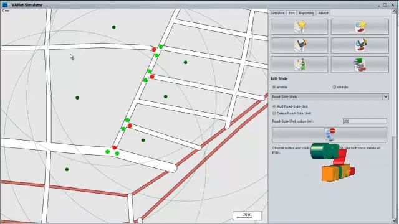Click the map icon with green figure
This screenshot has width=399, height=224.
click(x=299, y=65)
